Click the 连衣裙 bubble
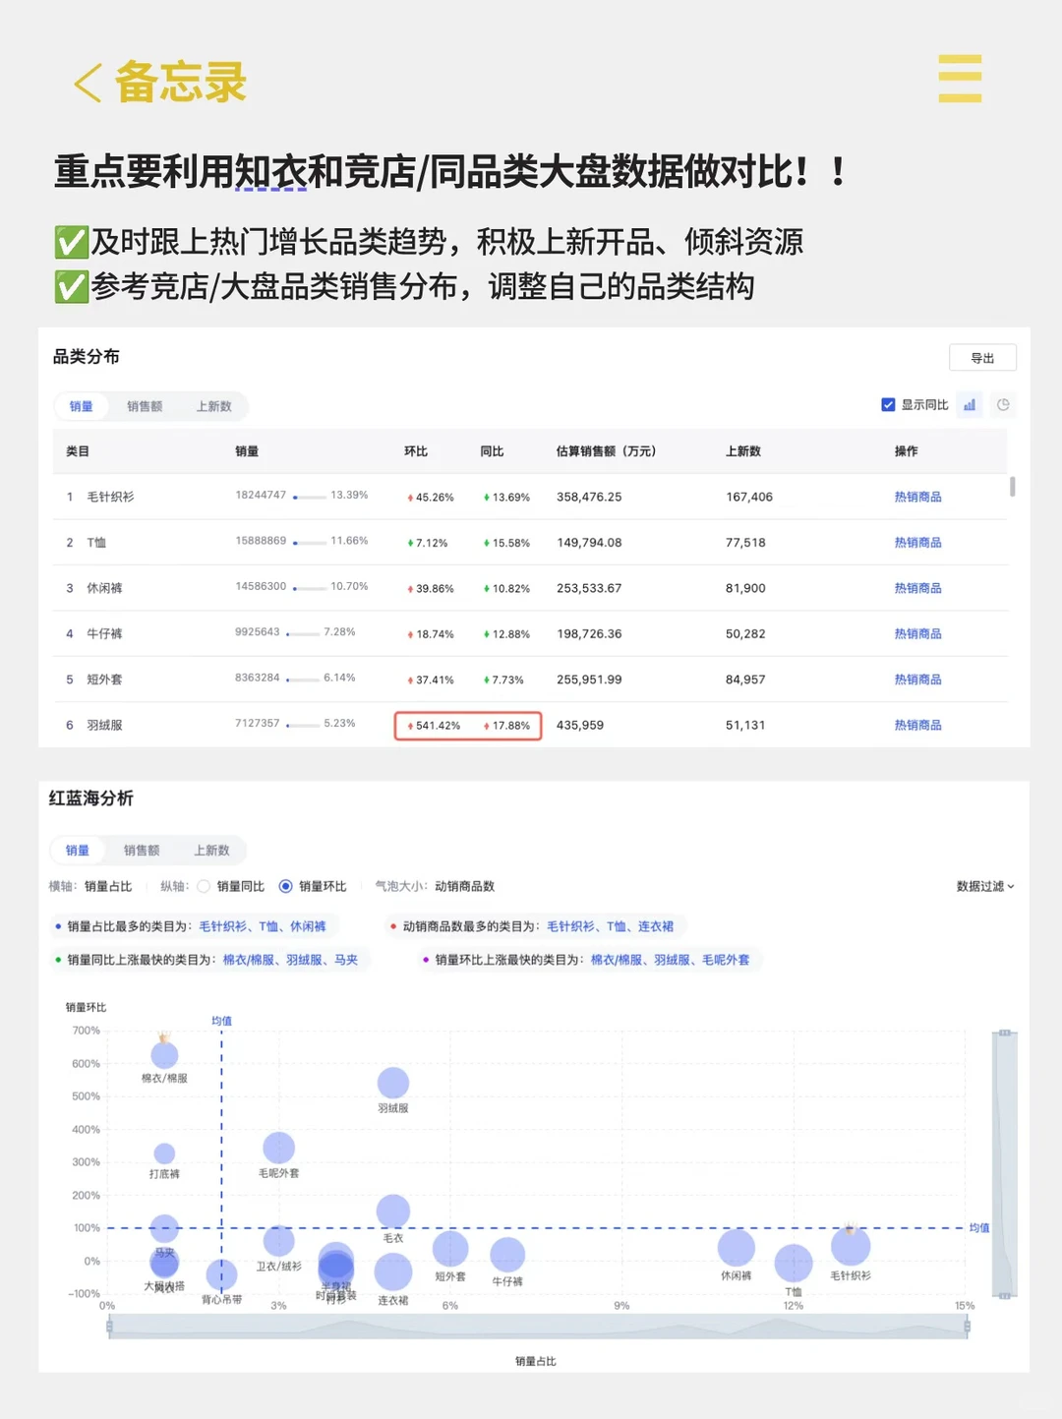Viewport: 1062px width, 1419px height. 393,1271
